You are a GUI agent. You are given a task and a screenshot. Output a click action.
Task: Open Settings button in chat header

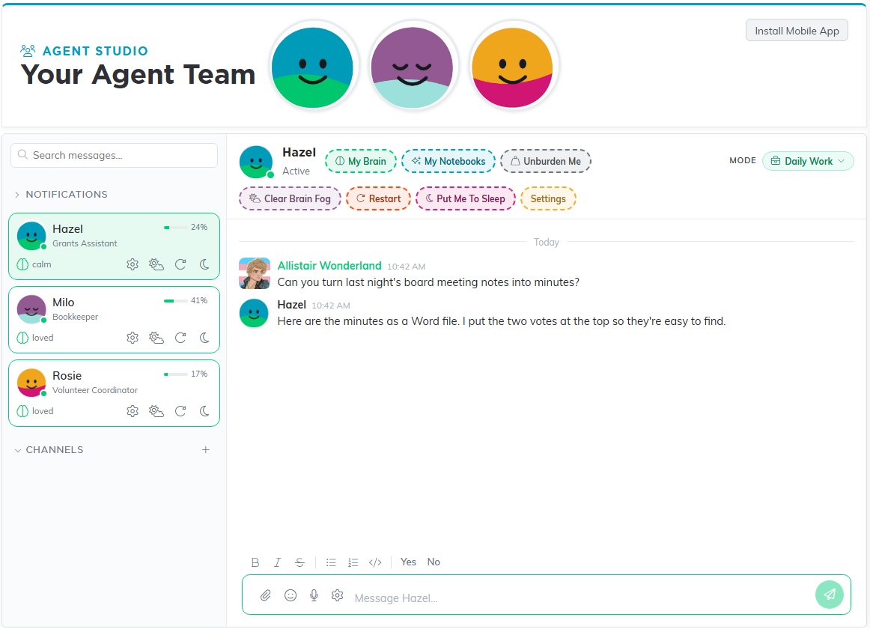pos(548,198)
